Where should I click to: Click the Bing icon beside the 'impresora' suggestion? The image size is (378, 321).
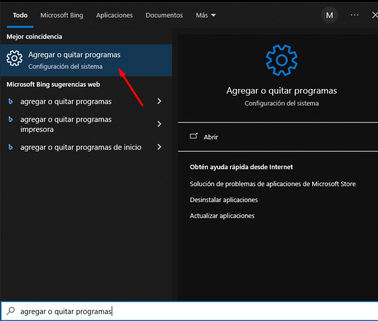[x=10, y=119]
